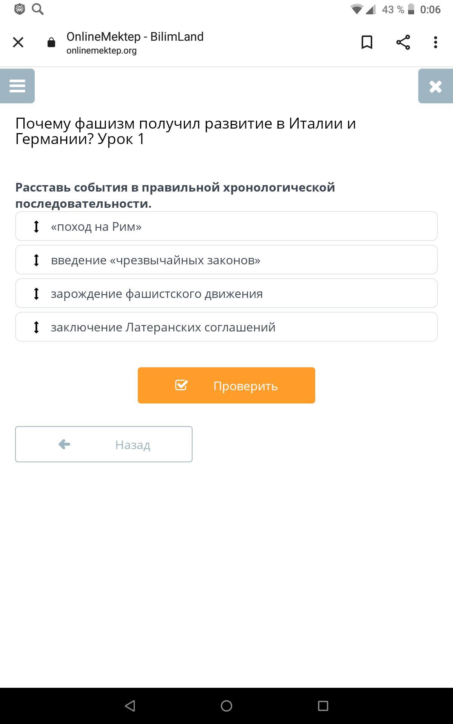The image size is (453, 724).
Task: Select reorder handle for Латеранских соглашений item
Action: (x=36, y=327)
